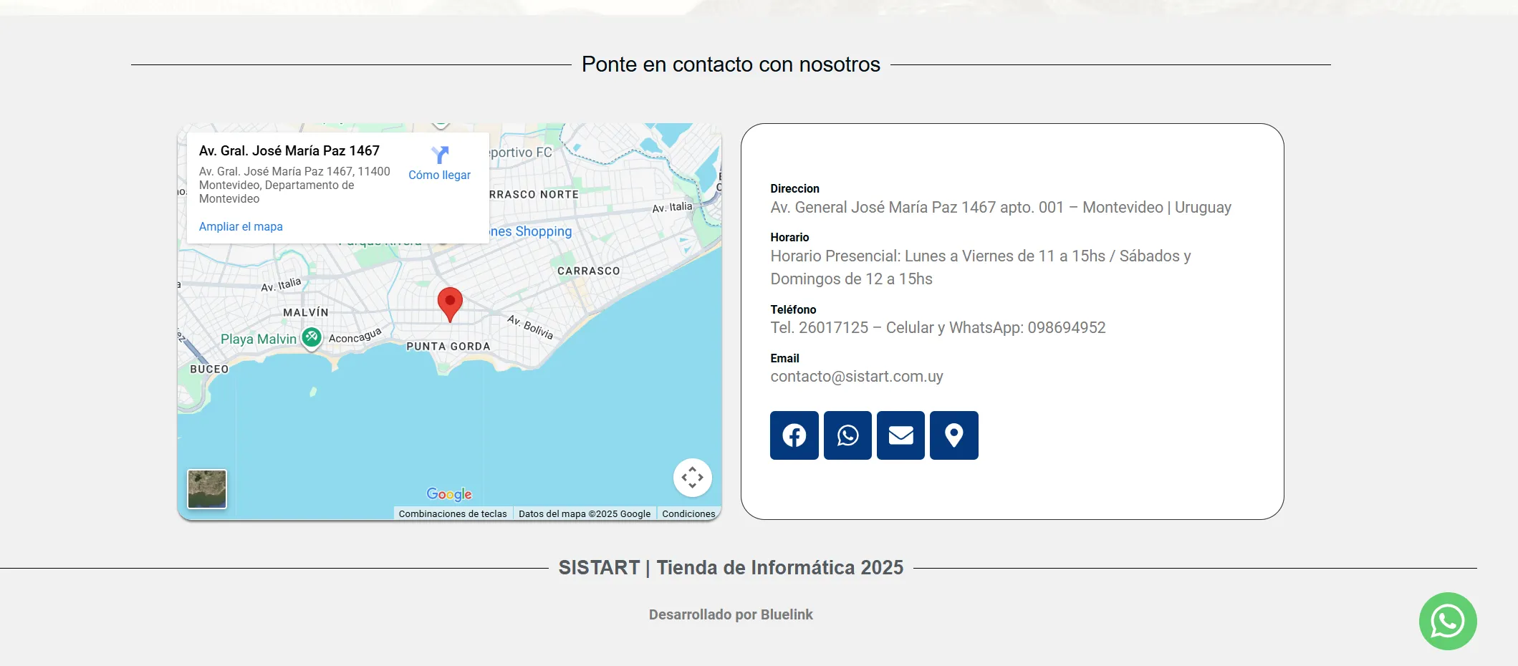Click the red map marker pin
Image resolution: width=1518 pixels, height=666 pixels.
(x=450, y=303)
